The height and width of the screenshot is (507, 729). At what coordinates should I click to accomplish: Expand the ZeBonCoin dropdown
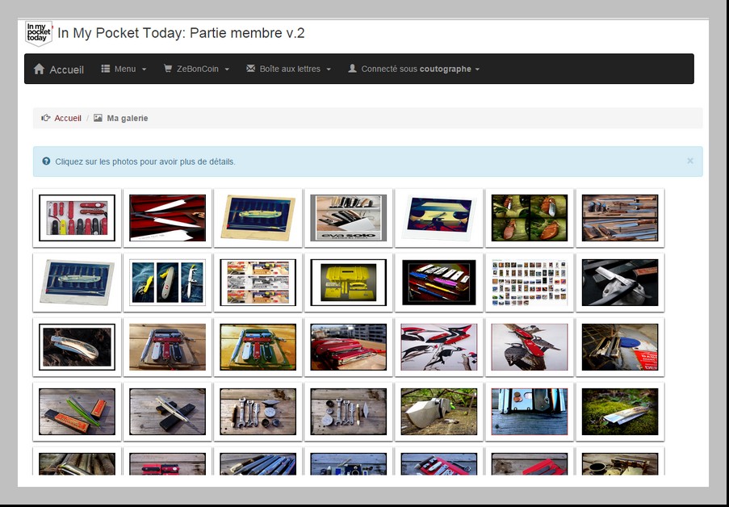pos(197,69)
